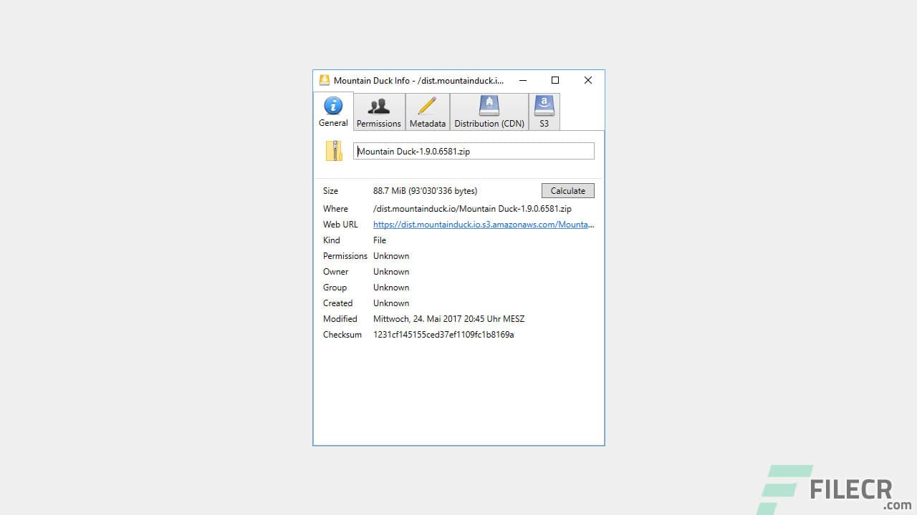Click the zip archive file icon

pos(334,151)
